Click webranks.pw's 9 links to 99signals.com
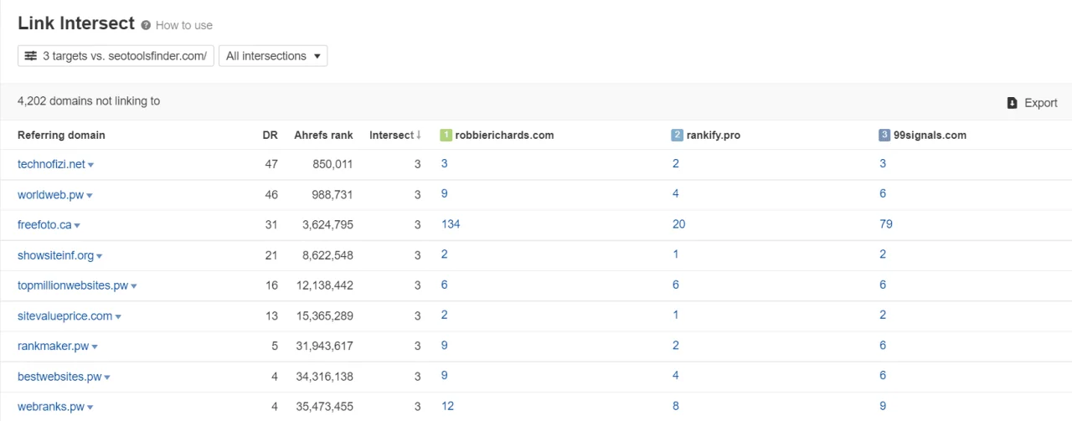The image size is (1072, 421). (883, 407)
